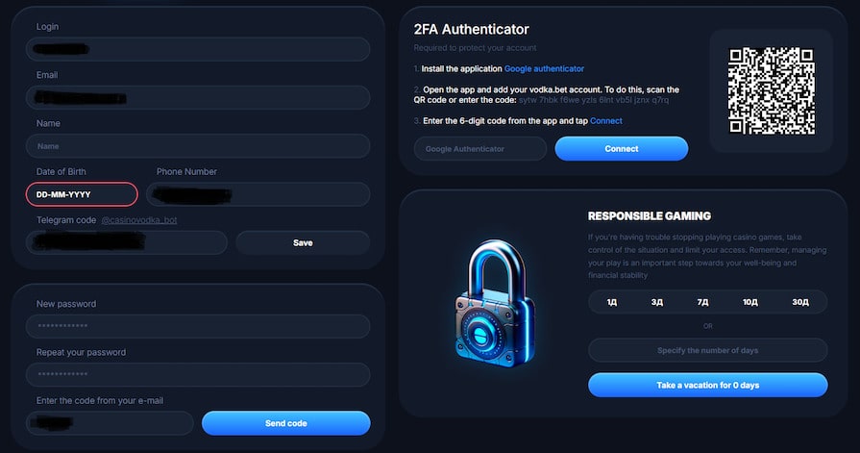
Task: Click the Send code button
Action: point(285,423)
